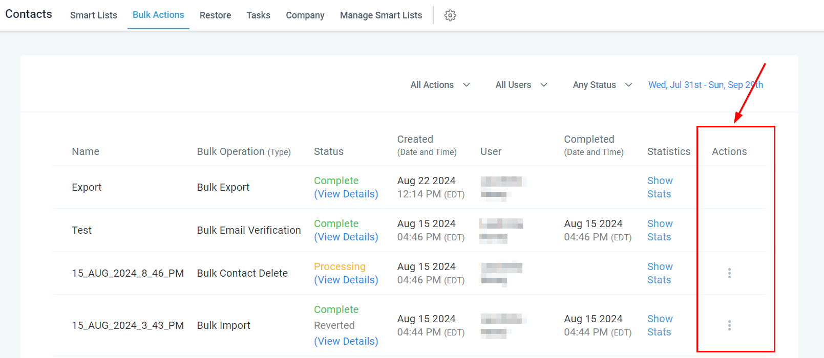Click the orange Processing status text
824x358 pixels.
[x=340, y=266]
